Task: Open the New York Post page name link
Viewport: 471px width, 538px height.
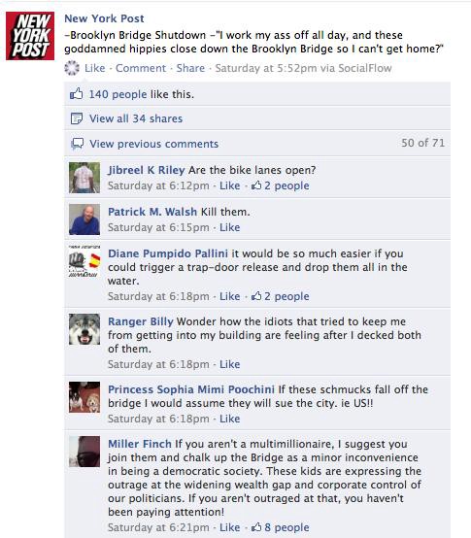Action: pos(104,18)
